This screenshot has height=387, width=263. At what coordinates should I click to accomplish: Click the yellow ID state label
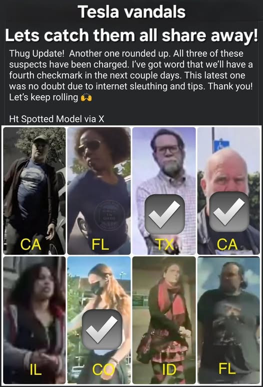click(169, 369)
